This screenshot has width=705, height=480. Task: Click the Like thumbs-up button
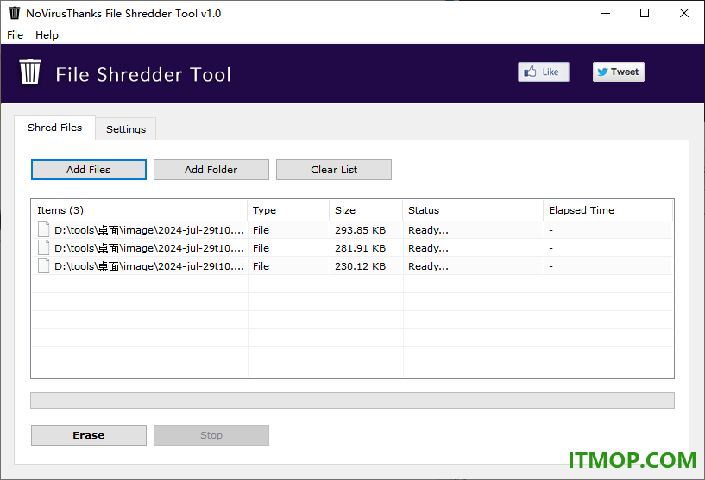coord(543,72)
